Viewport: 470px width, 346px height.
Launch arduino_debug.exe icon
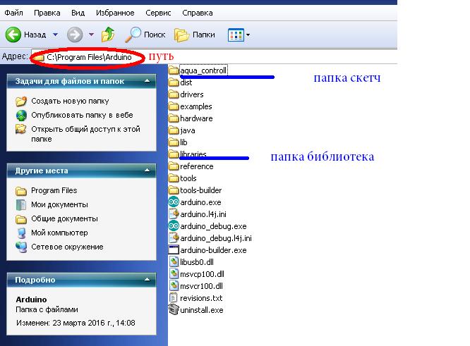(x=174, y=226)
